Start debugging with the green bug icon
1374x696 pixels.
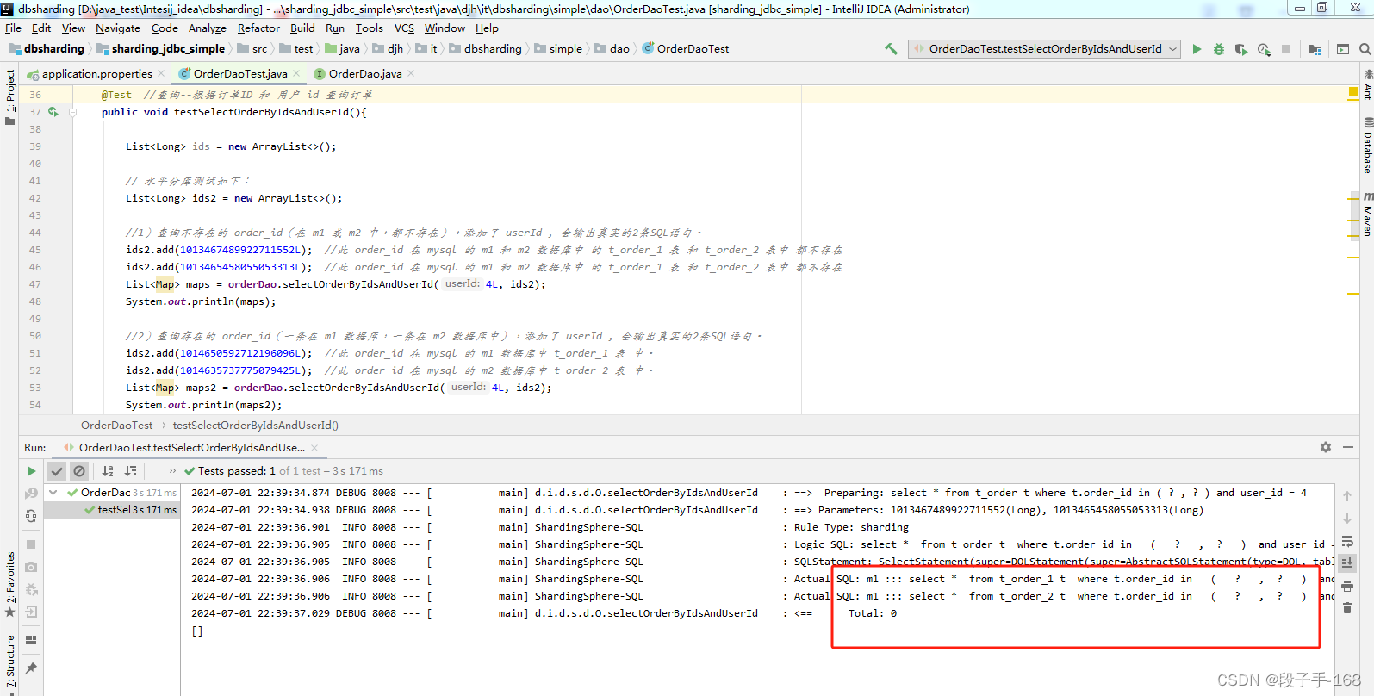(1219, 49)
